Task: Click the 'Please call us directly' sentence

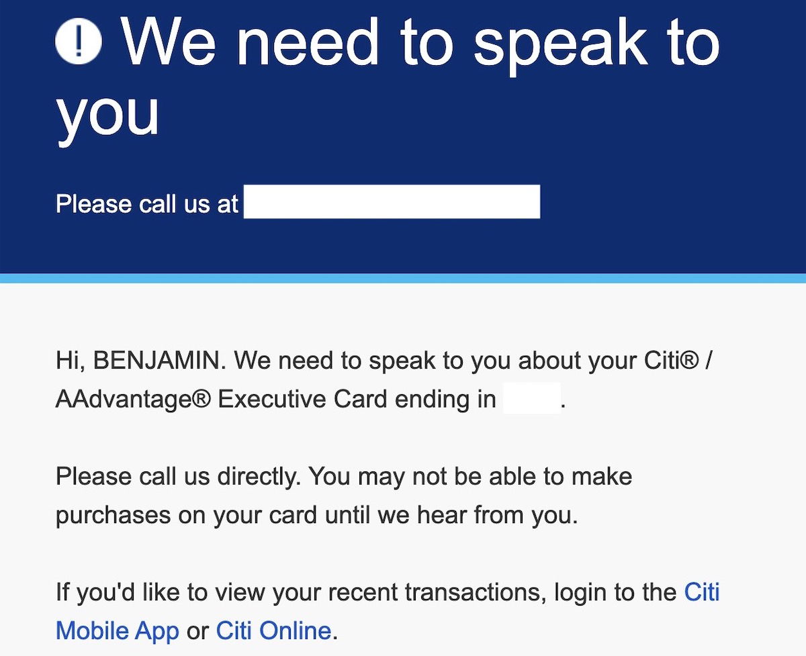Action: [x=178, y=477]
